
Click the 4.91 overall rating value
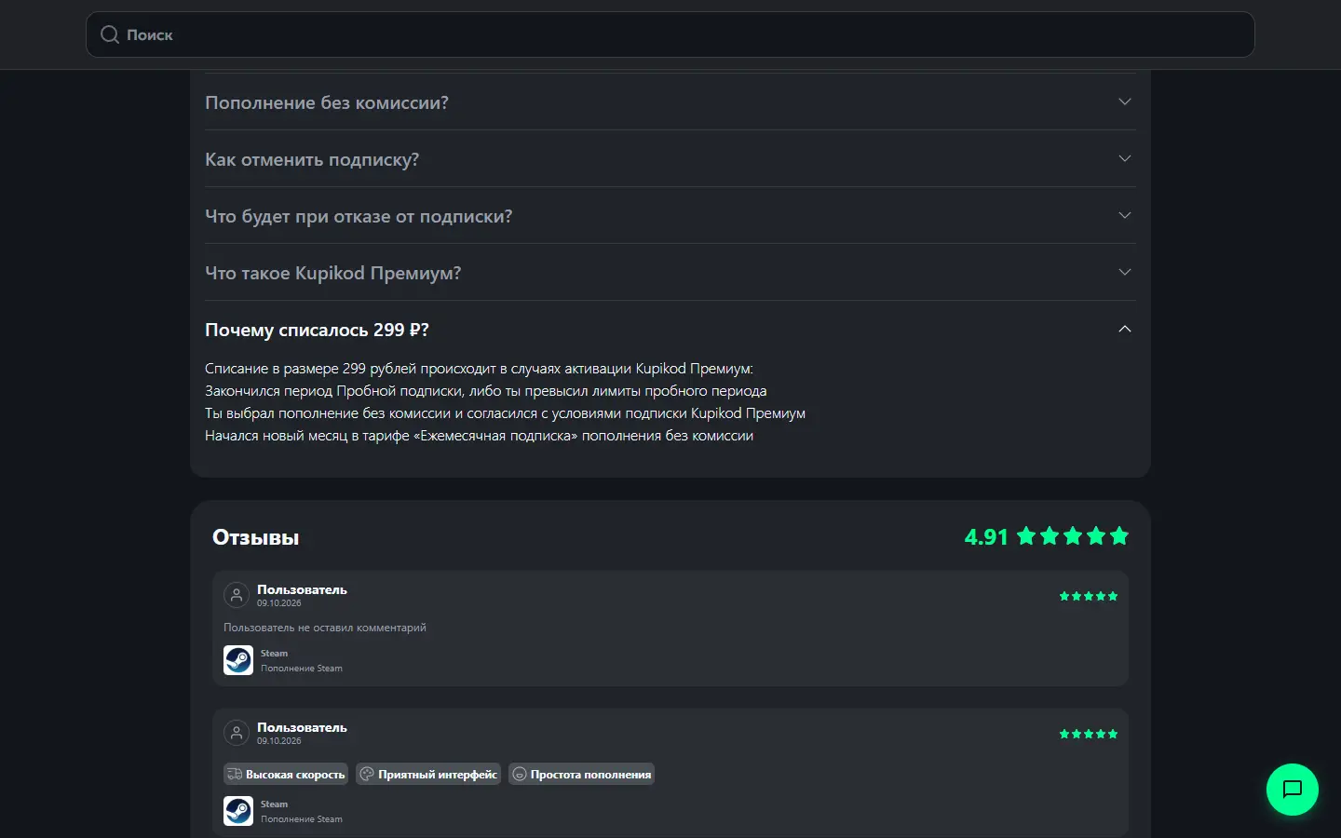(986, 536)
